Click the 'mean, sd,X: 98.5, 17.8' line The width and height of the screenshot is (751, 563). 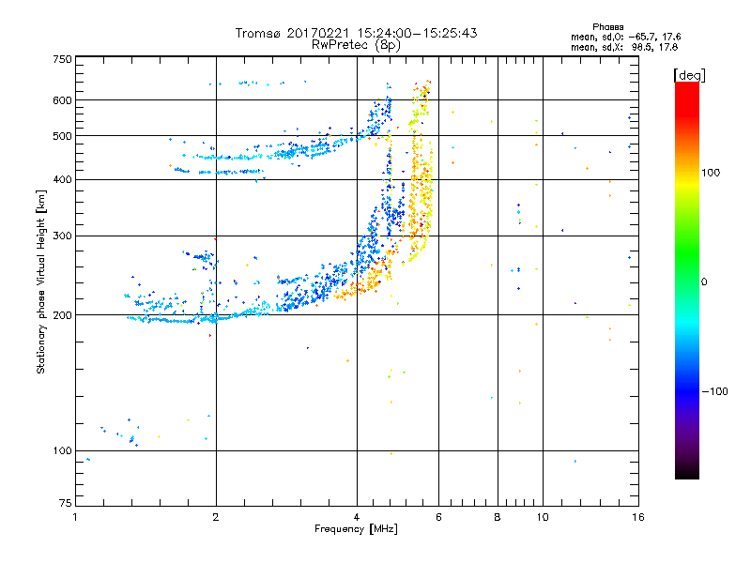click(x=624, y=47)
